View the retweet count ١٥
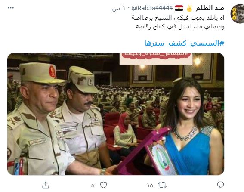The width and height of the screenshot is (244, 192). pos(150,186)
